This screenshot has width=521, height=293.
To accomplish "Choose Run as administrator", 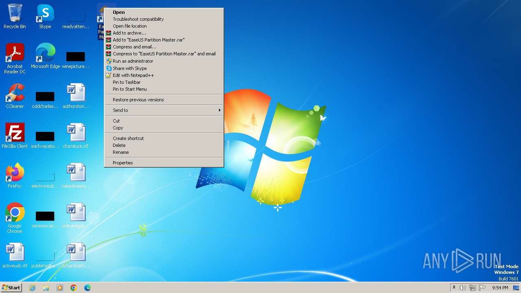I will click(164, 61).
